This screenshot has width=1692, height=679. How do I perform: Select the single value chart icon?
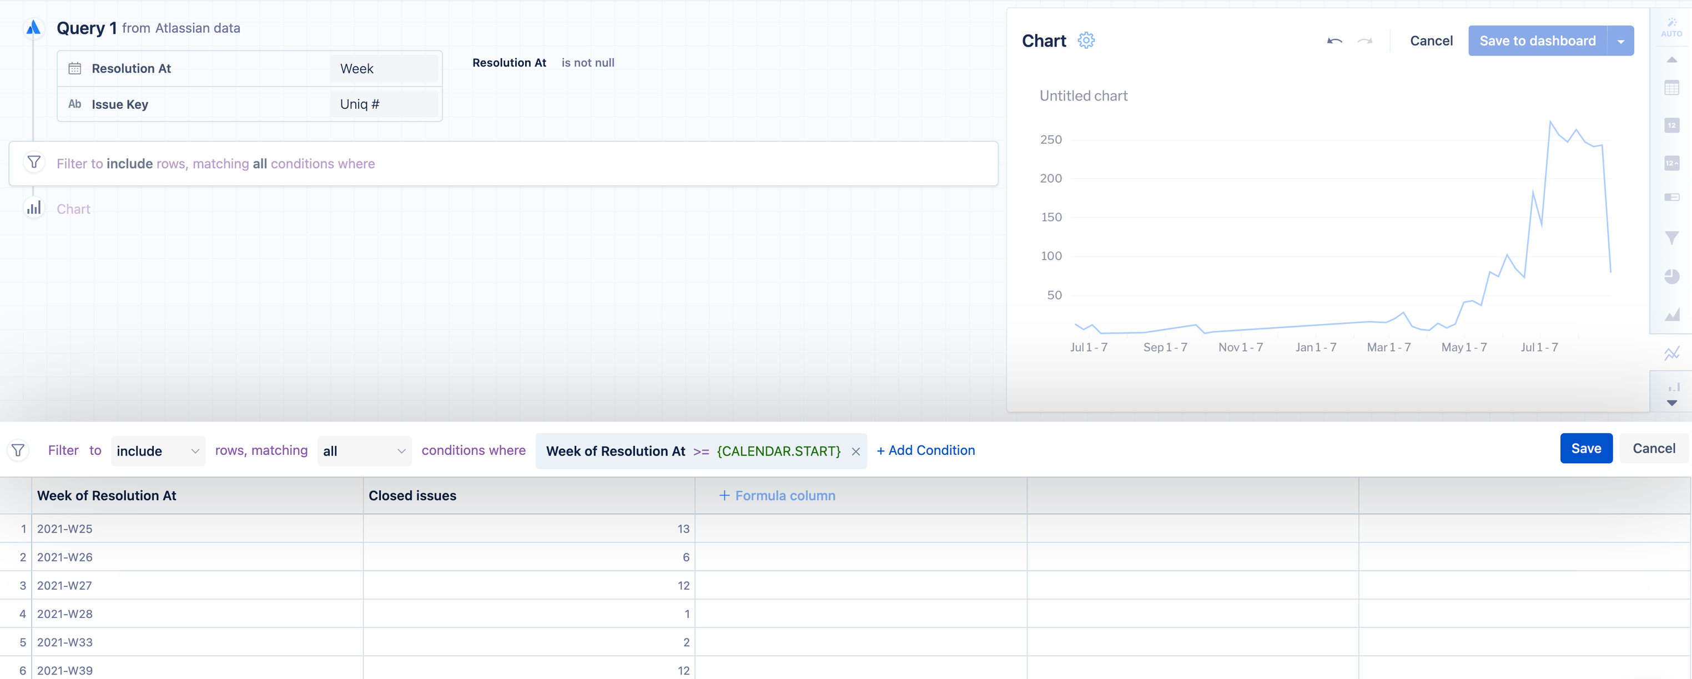point(1671,125)
